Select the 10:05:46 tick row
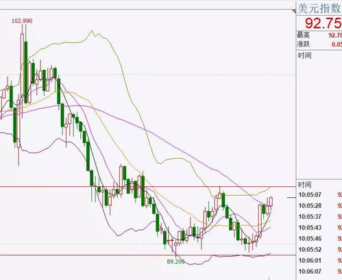The image size is (342, 280). tap(319, 238)
